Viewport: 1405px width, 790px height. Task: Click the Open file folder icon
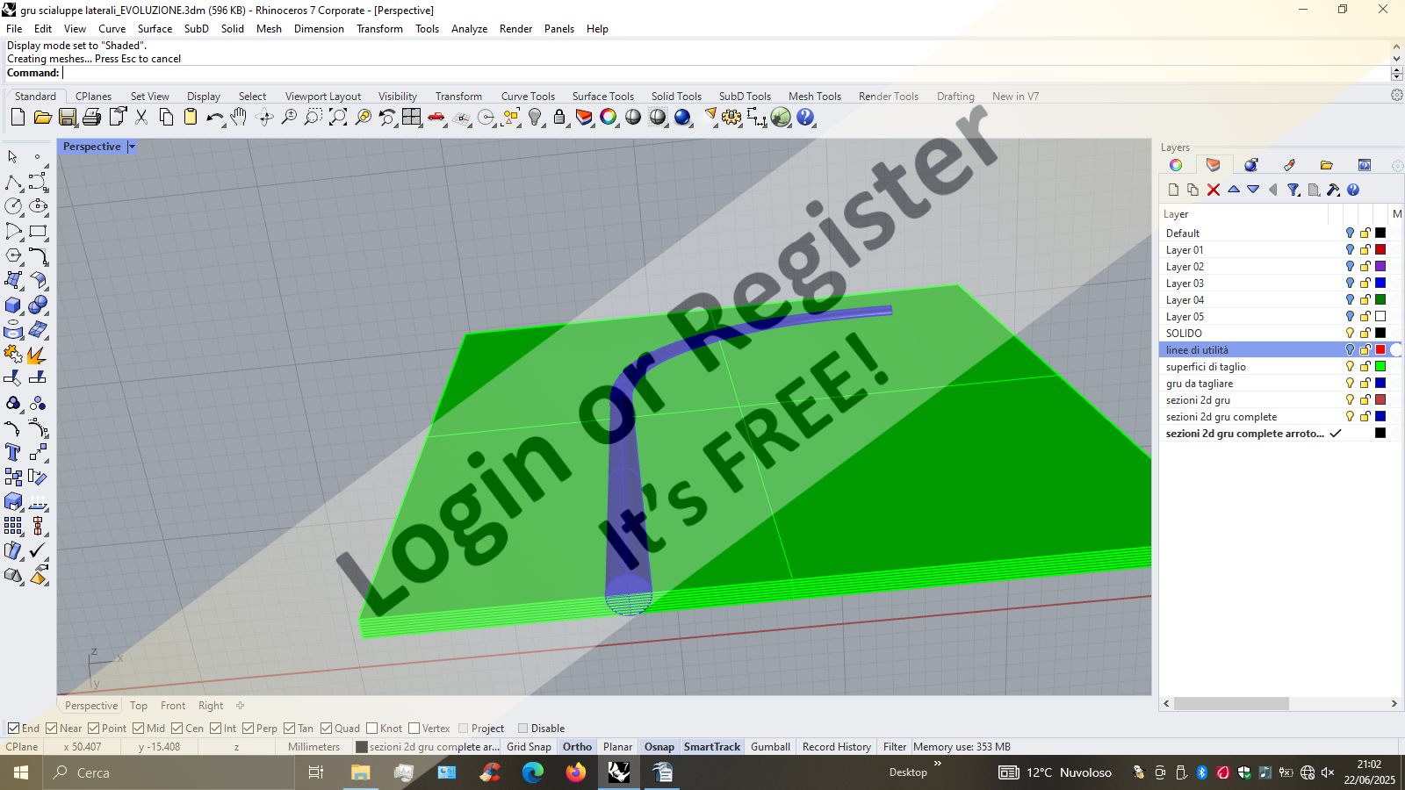click(x=42, y=117)
